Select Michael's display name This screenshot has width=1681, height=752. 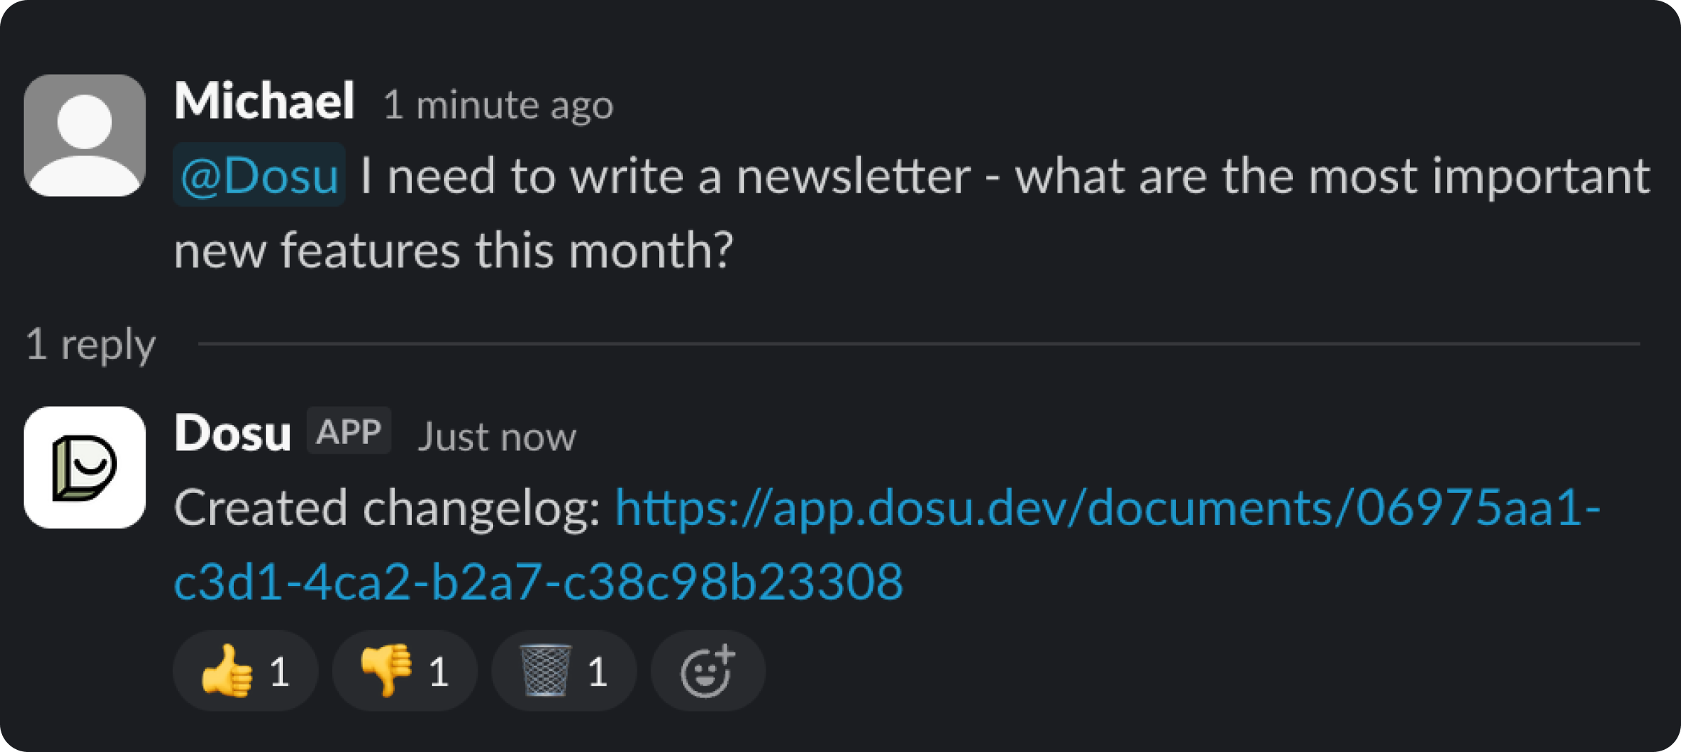point(265,102)
